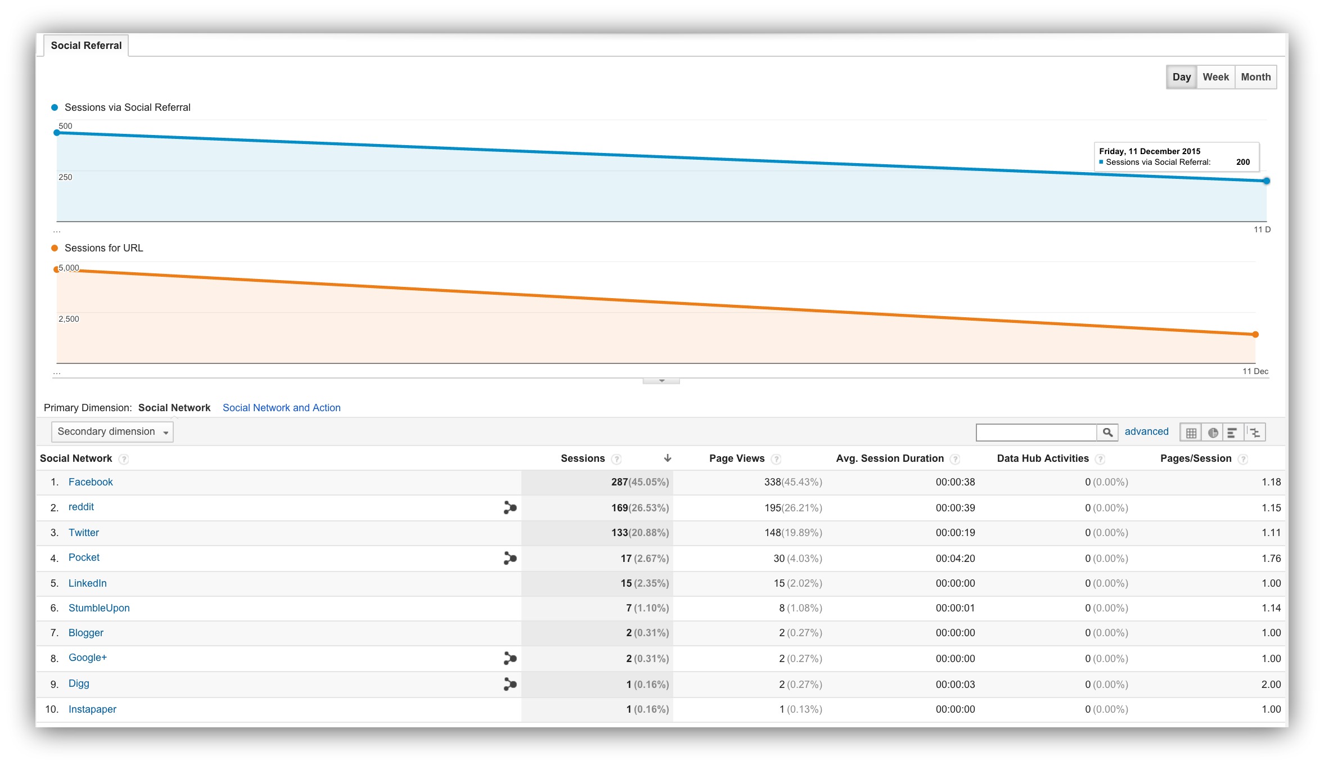Open the Blogger network row link

coord(86,633)
